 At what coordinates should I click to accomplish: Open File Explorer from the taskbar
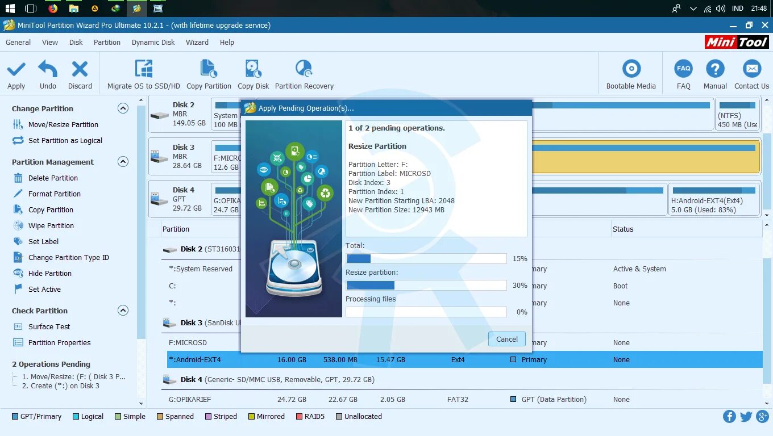74,9
